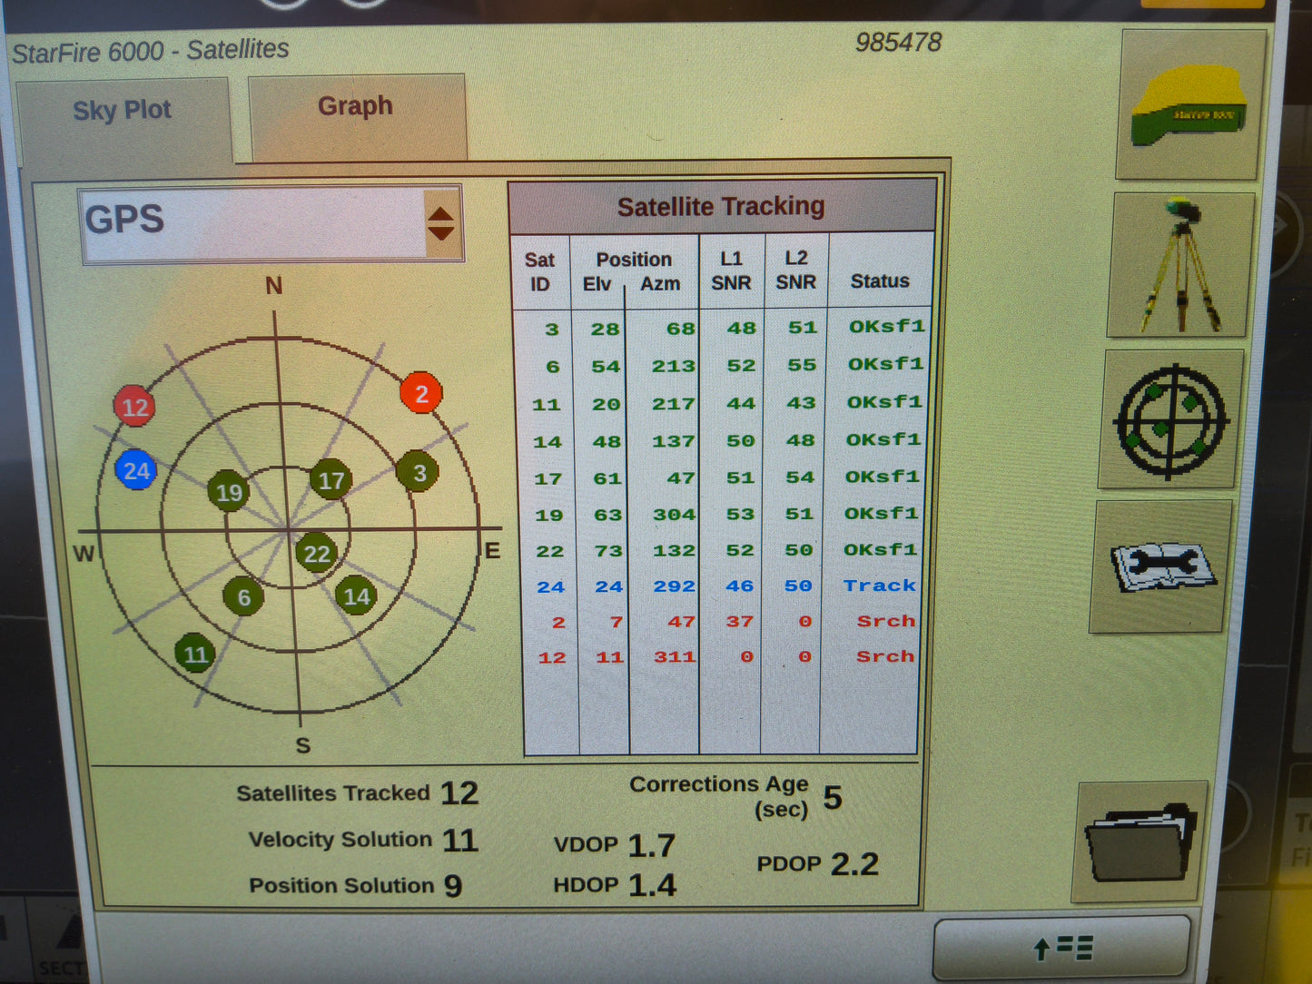1312x984 pixels.
Task: Select green satellite 11 on sky plot
Action: point(195,654)
